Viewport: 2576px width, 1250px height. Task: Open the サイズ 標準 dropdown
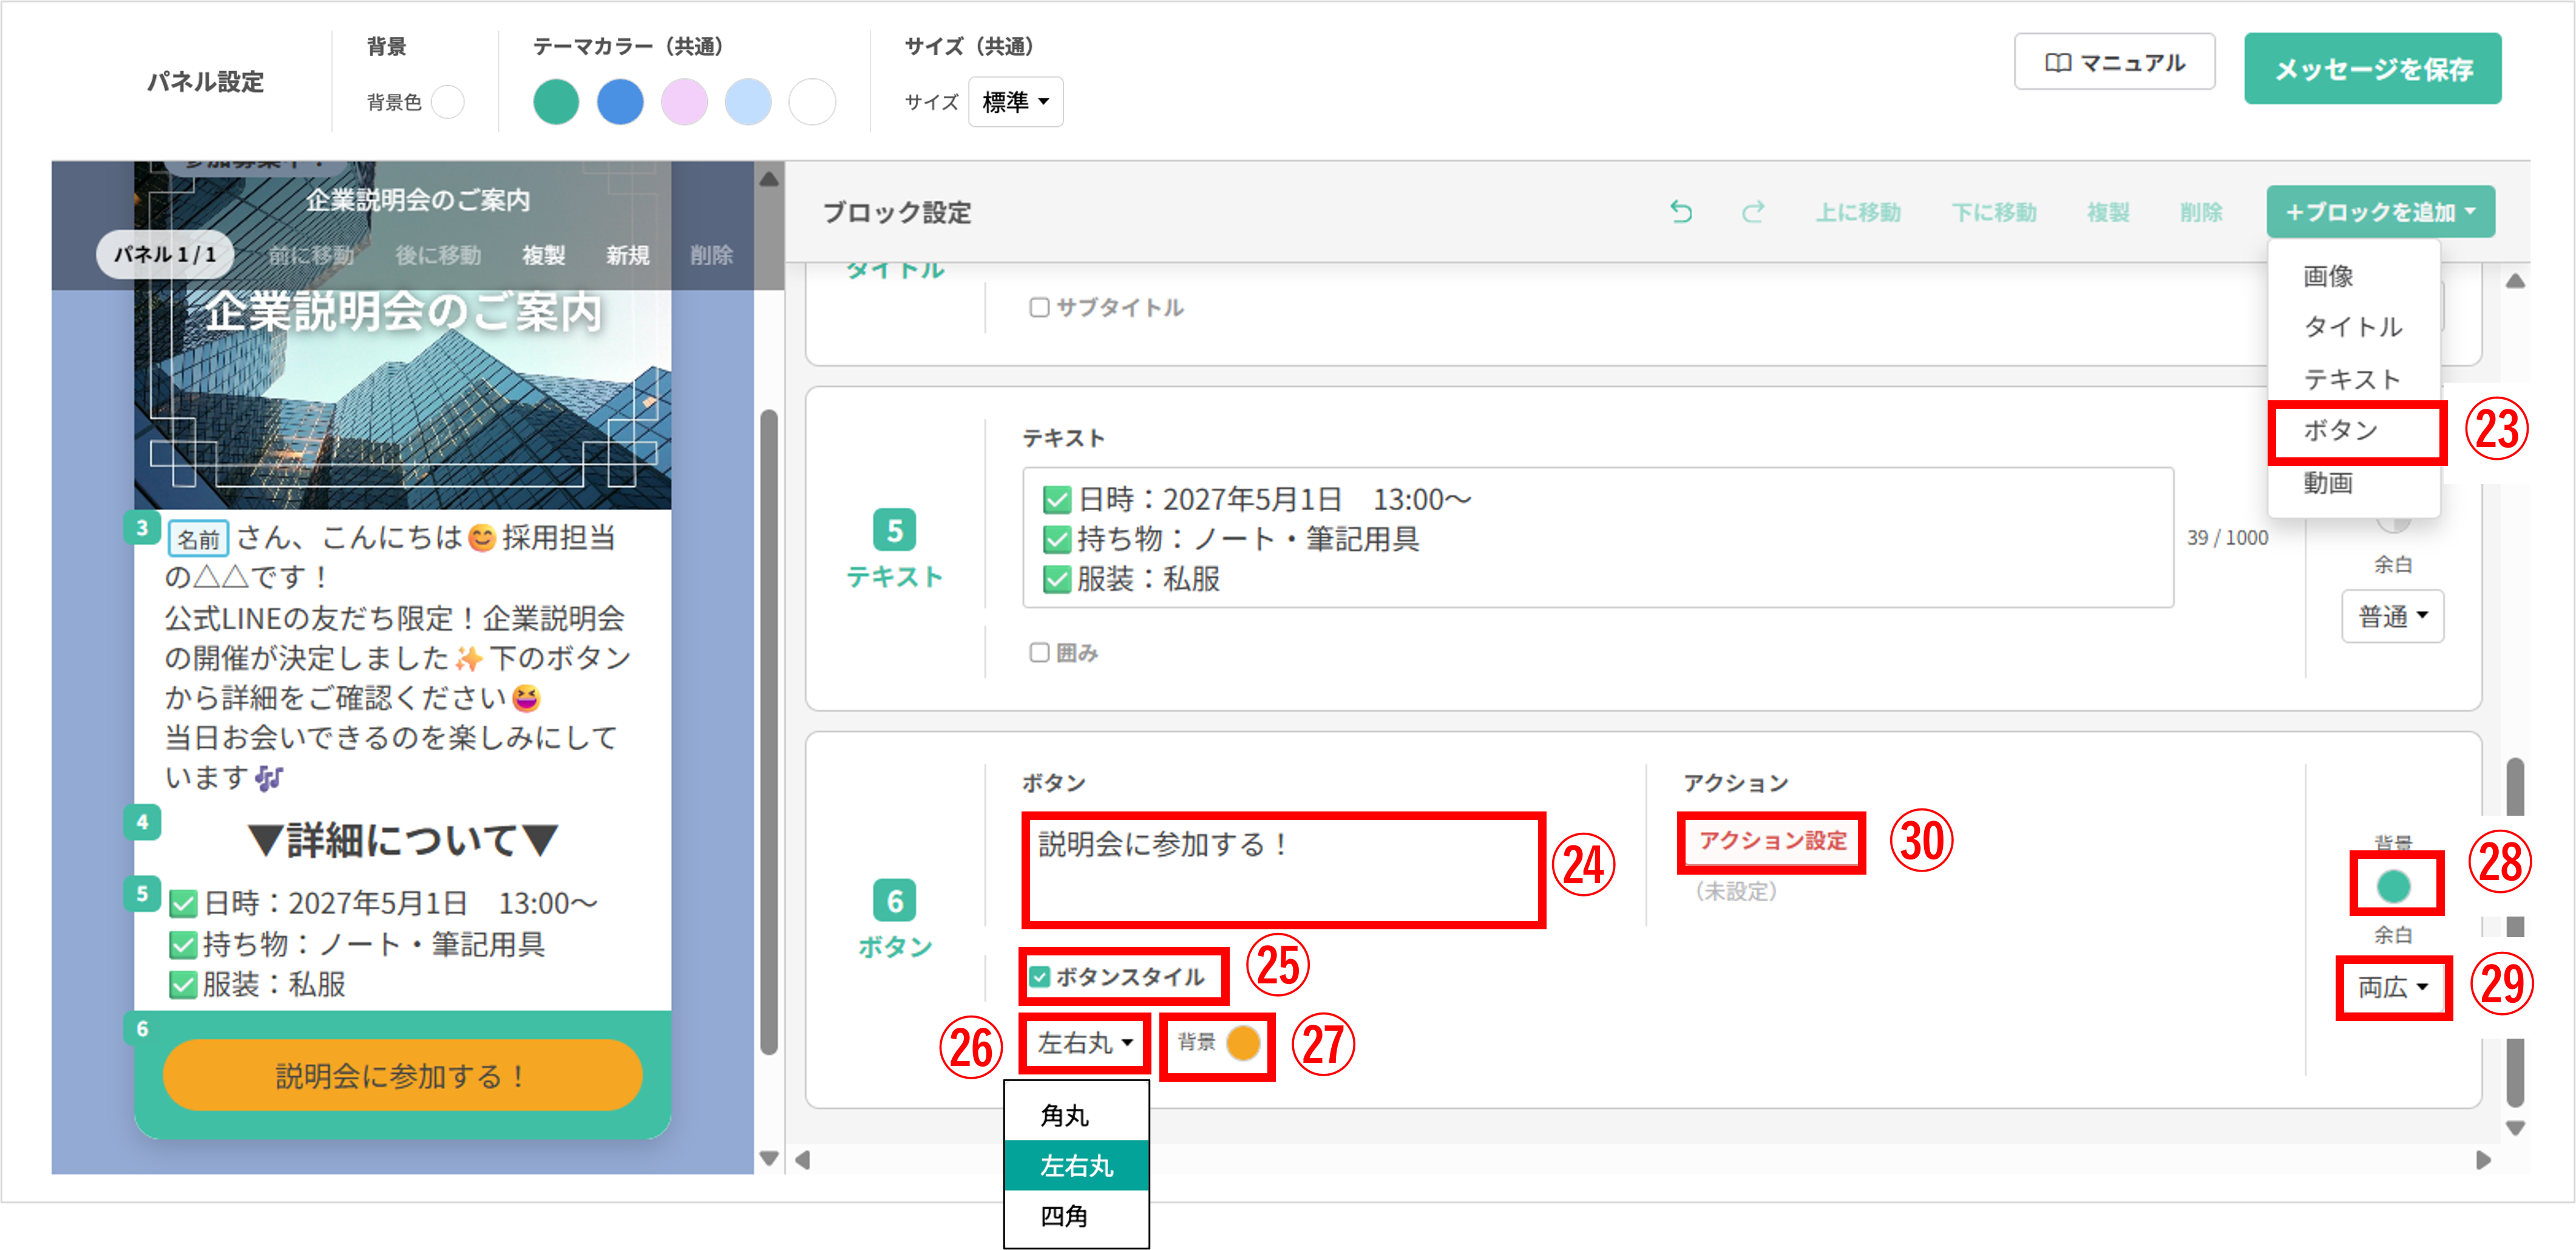(x=1015, y=102)
